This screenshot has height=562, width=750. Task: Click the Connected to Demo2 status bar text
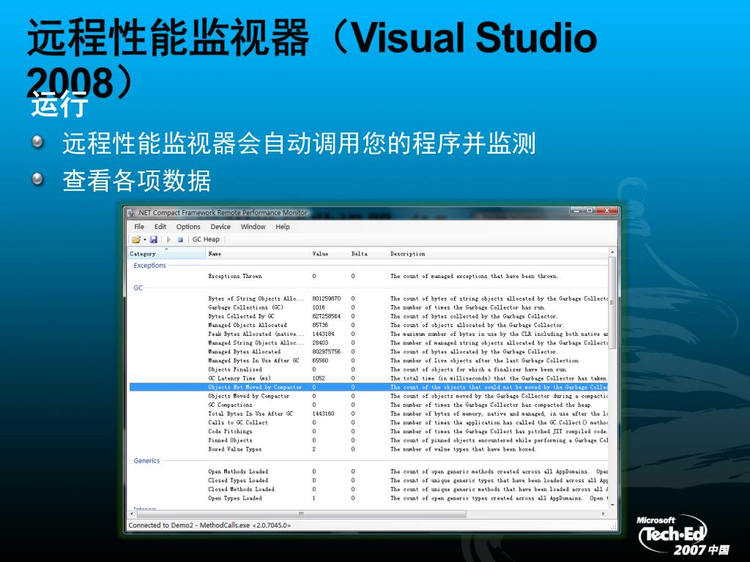[209, 525]
